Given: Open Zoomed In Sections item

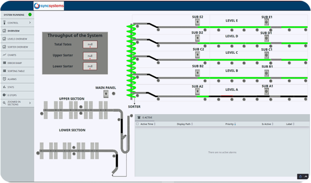Looking at the screenshot, I should click(x=17, y=103).
